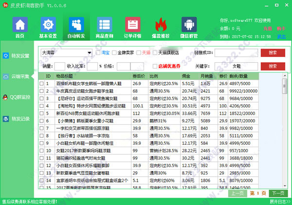Image resolution: width=292 pixels, height=205 pixels.
Task: Open the 大淘客 source dropdown
Action: pos(67,53)
